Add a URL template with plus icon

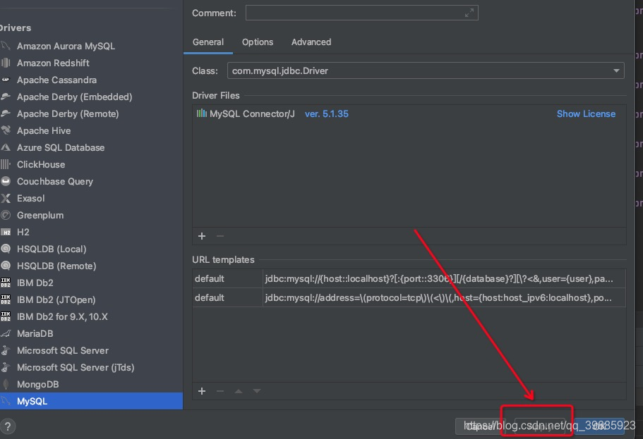click(x=202, y=392)
